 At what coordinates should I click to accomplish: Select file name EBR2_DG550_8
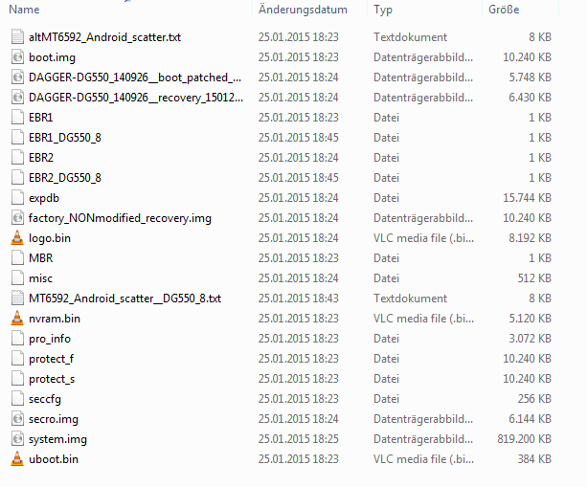tap(65, 178)
